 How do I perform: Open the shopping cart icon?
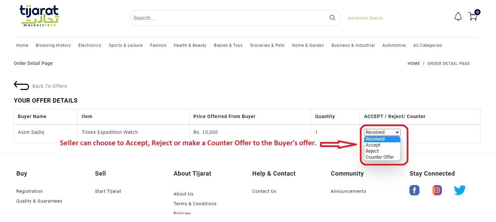click(473, 16)
